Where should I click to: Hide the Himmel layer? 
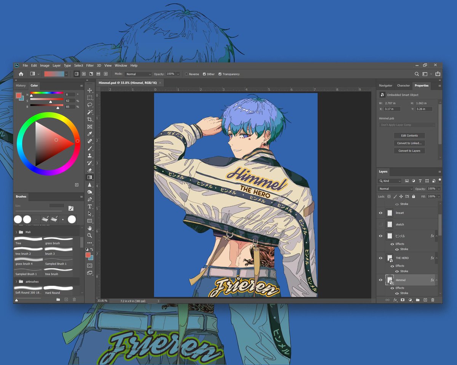(380, 280)
